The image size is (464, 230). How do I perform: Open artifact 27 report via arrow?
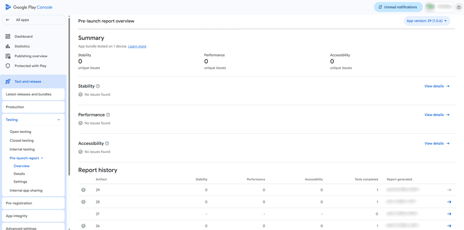449,214
